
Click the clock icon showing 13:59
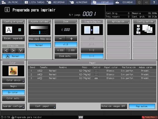tap(2, 117)
